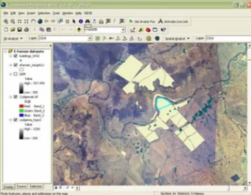Image resolution: width=251 pixels, height=195 pixels.
Task: Click the Set Avatar Pos flag icon
Action: [x=131, y=21]
